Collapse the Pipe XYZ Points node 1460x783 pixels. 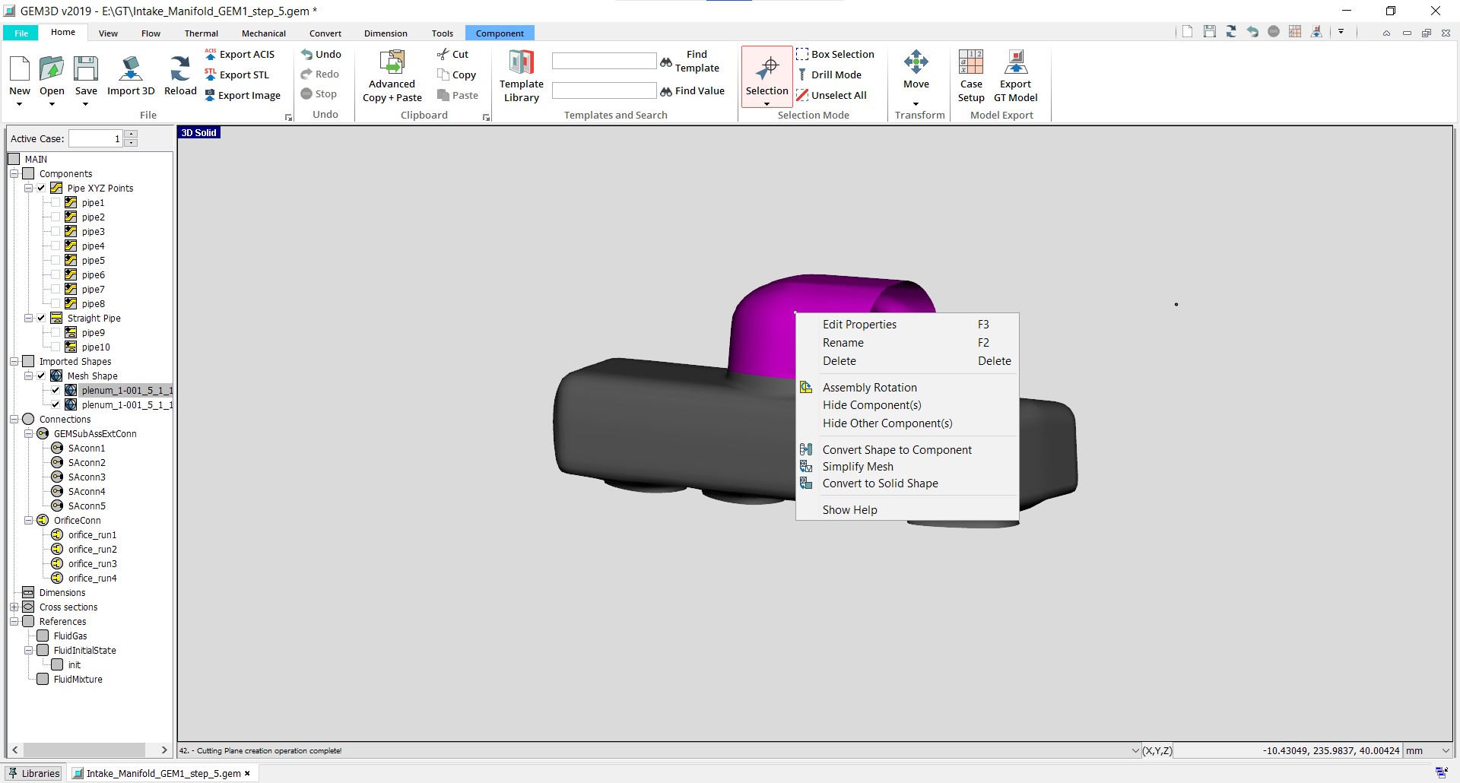(28, 188)
